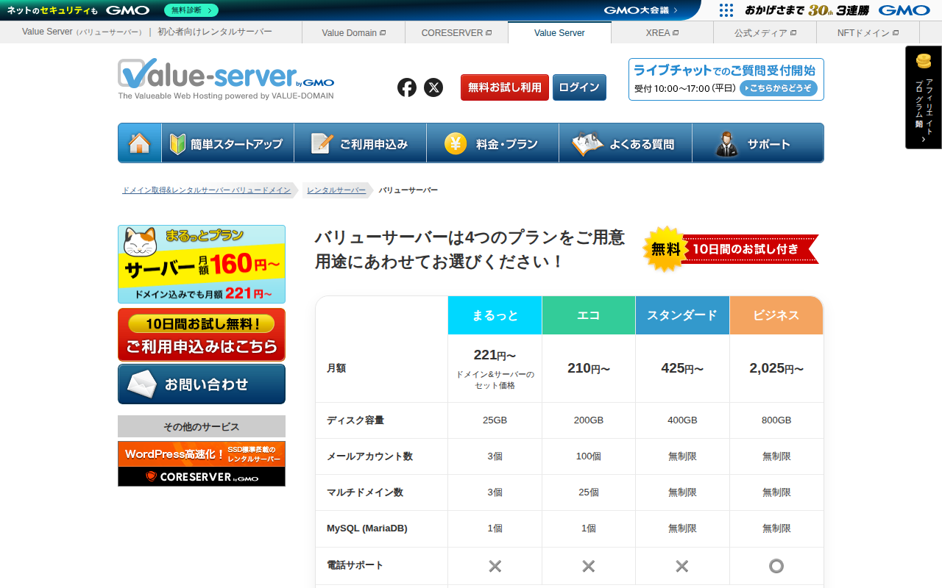Select the Value Server tab

559,32
